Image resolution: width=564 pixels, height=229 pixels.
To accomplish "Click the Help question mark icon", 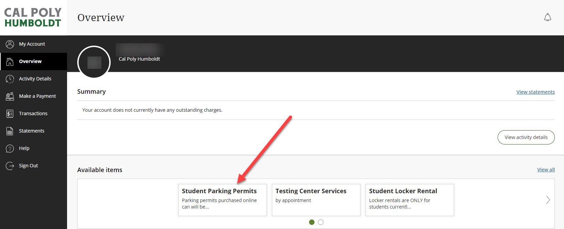I will point(10,148).
